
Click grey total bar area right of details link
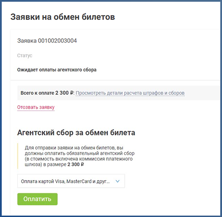(x=202, y=93)
